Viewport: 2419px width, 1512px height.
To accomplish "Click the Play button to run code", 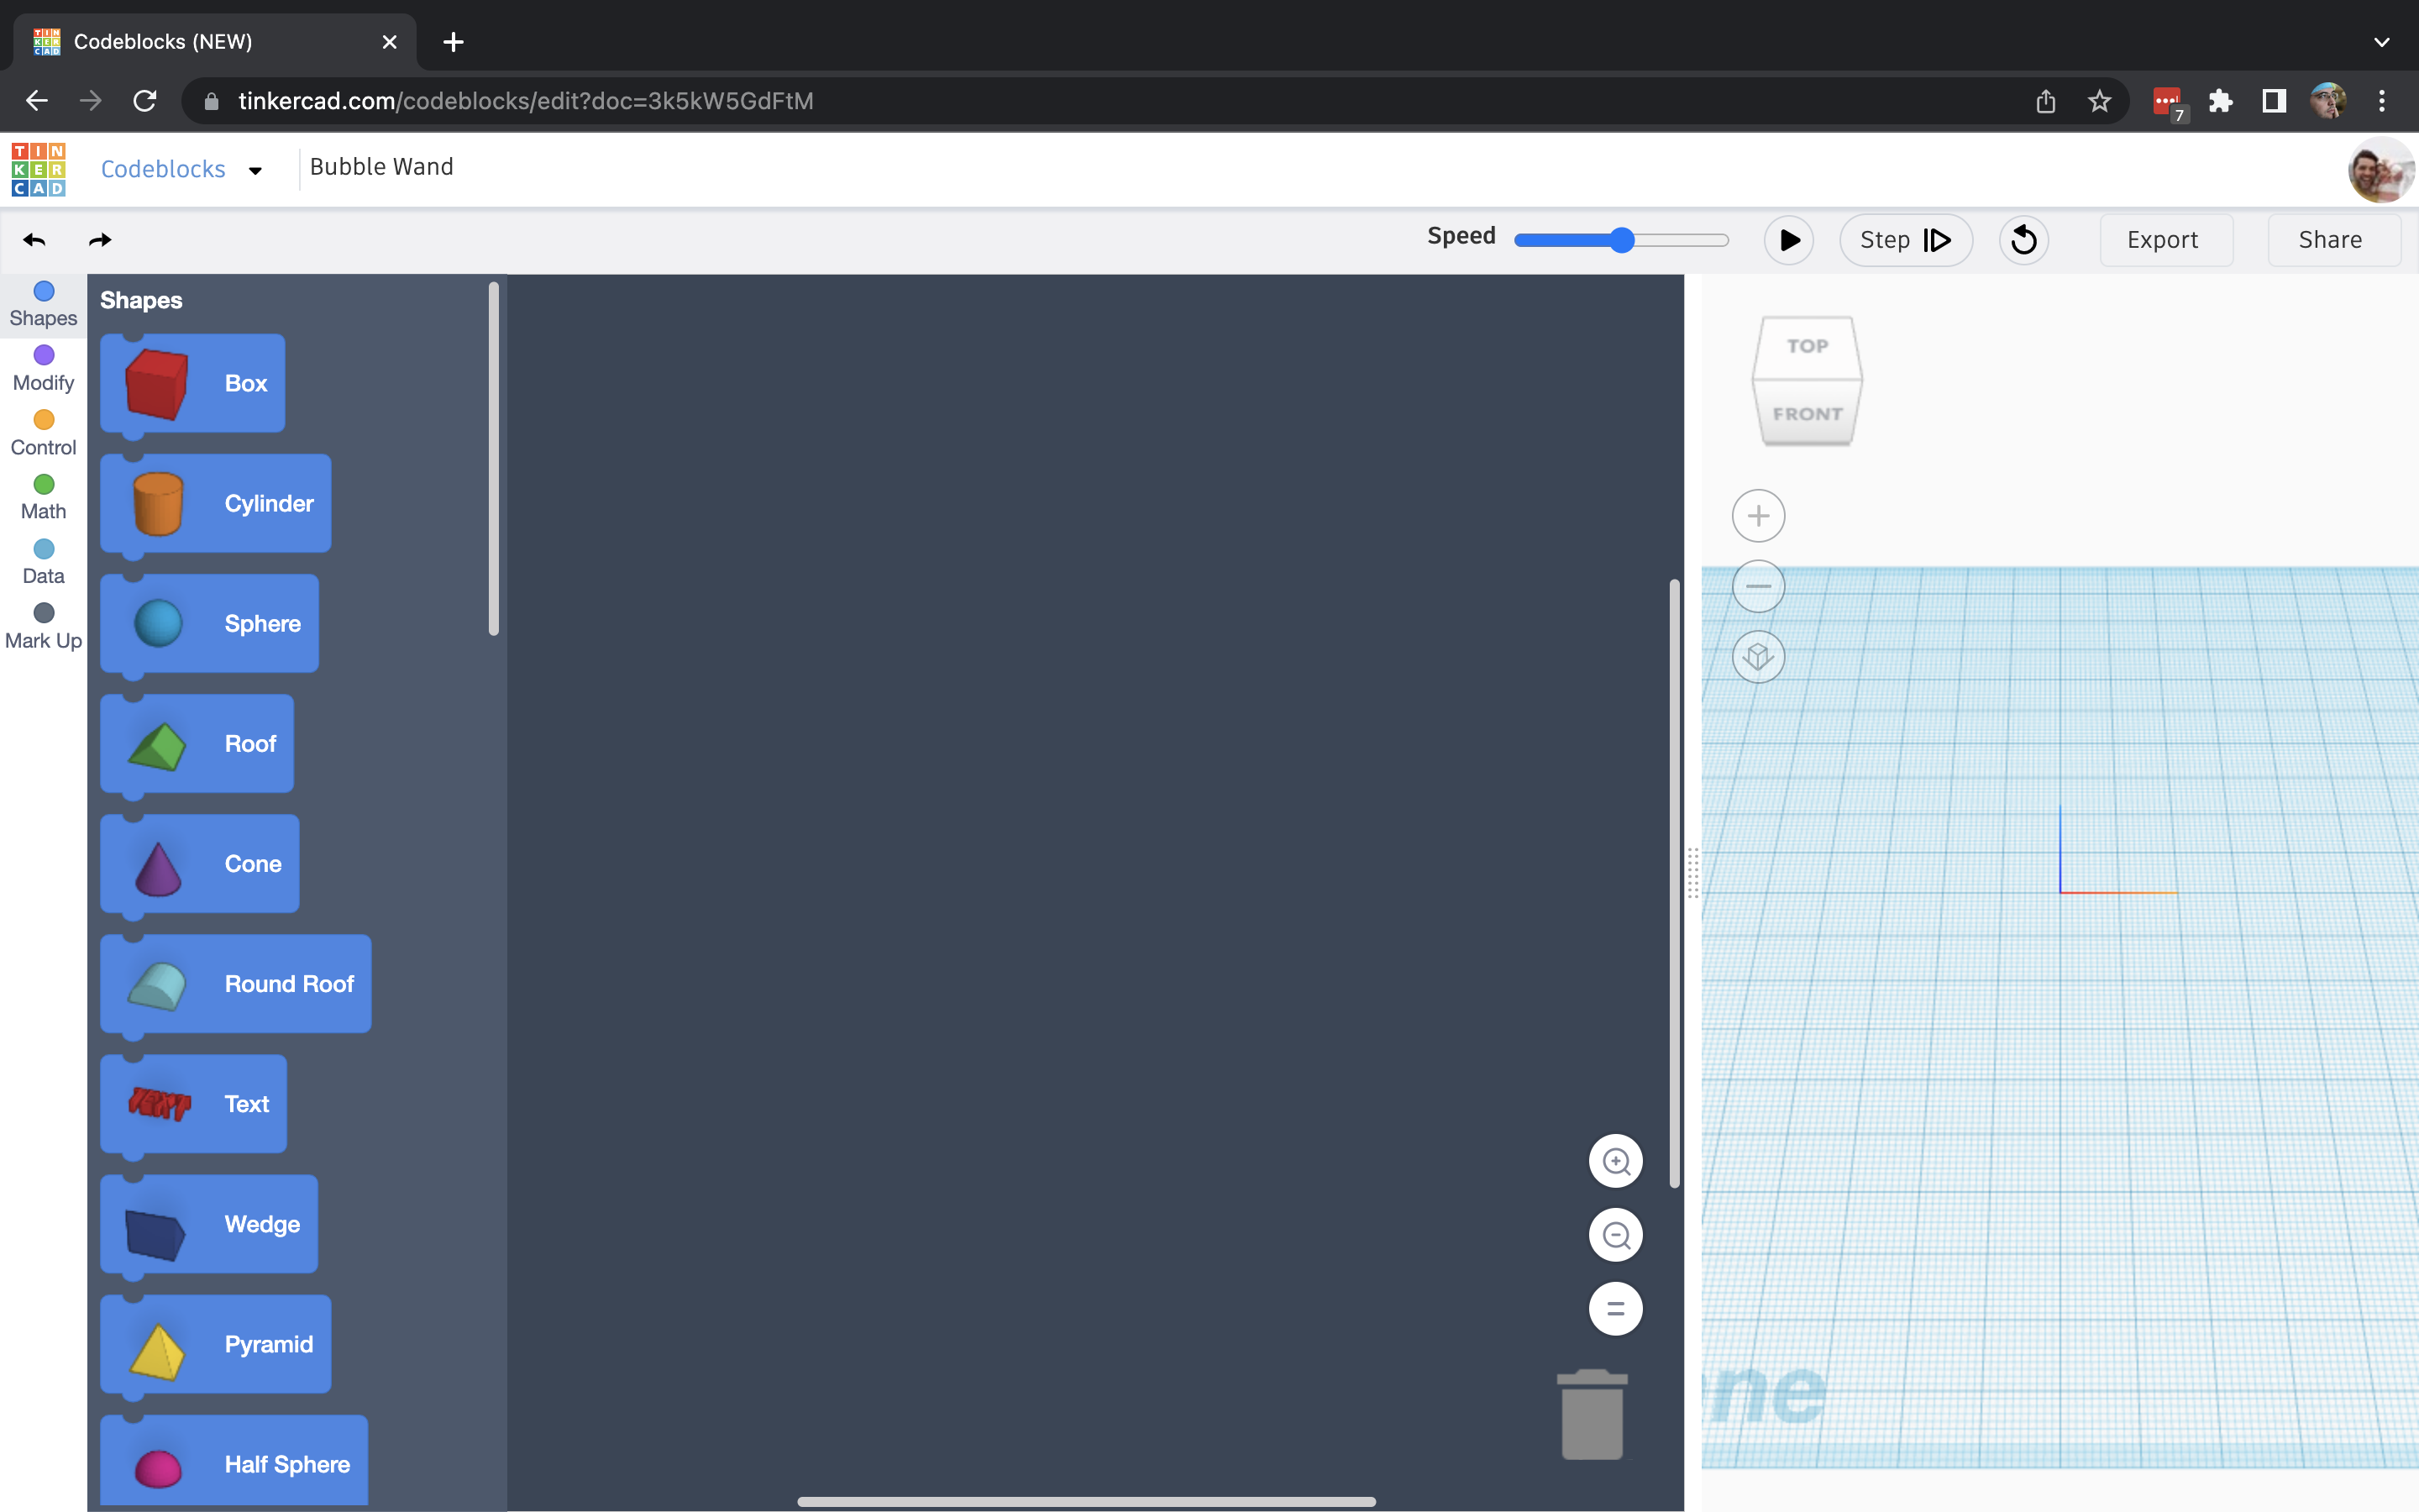I will tap(1788, 240).
